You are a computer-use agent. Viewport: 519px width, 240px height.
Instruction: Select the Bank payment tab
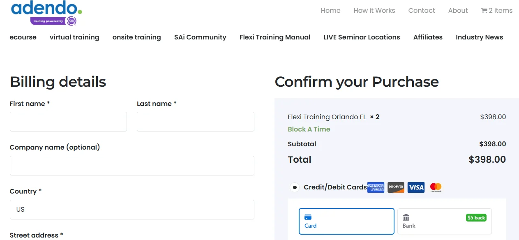coord(444,221)
